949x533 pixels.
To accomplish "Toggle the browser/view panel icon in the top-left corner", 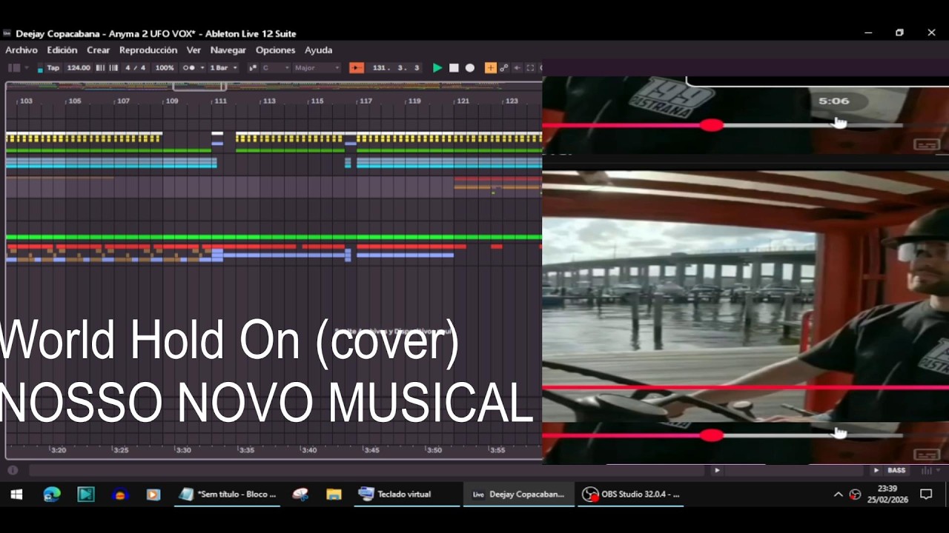I will (x=14, y=67).
